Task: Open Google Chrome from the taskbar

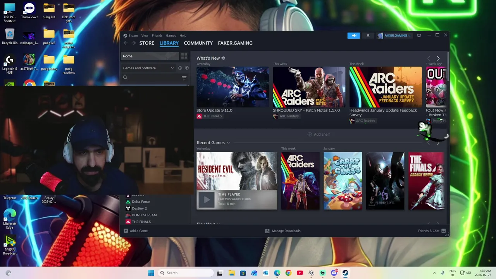Action: click(288, 273)
